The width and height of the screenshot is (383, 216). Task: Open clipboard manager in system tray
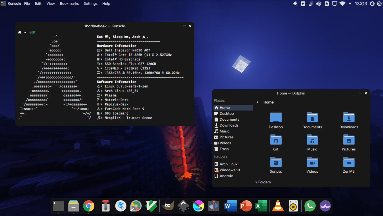[311, 4]
